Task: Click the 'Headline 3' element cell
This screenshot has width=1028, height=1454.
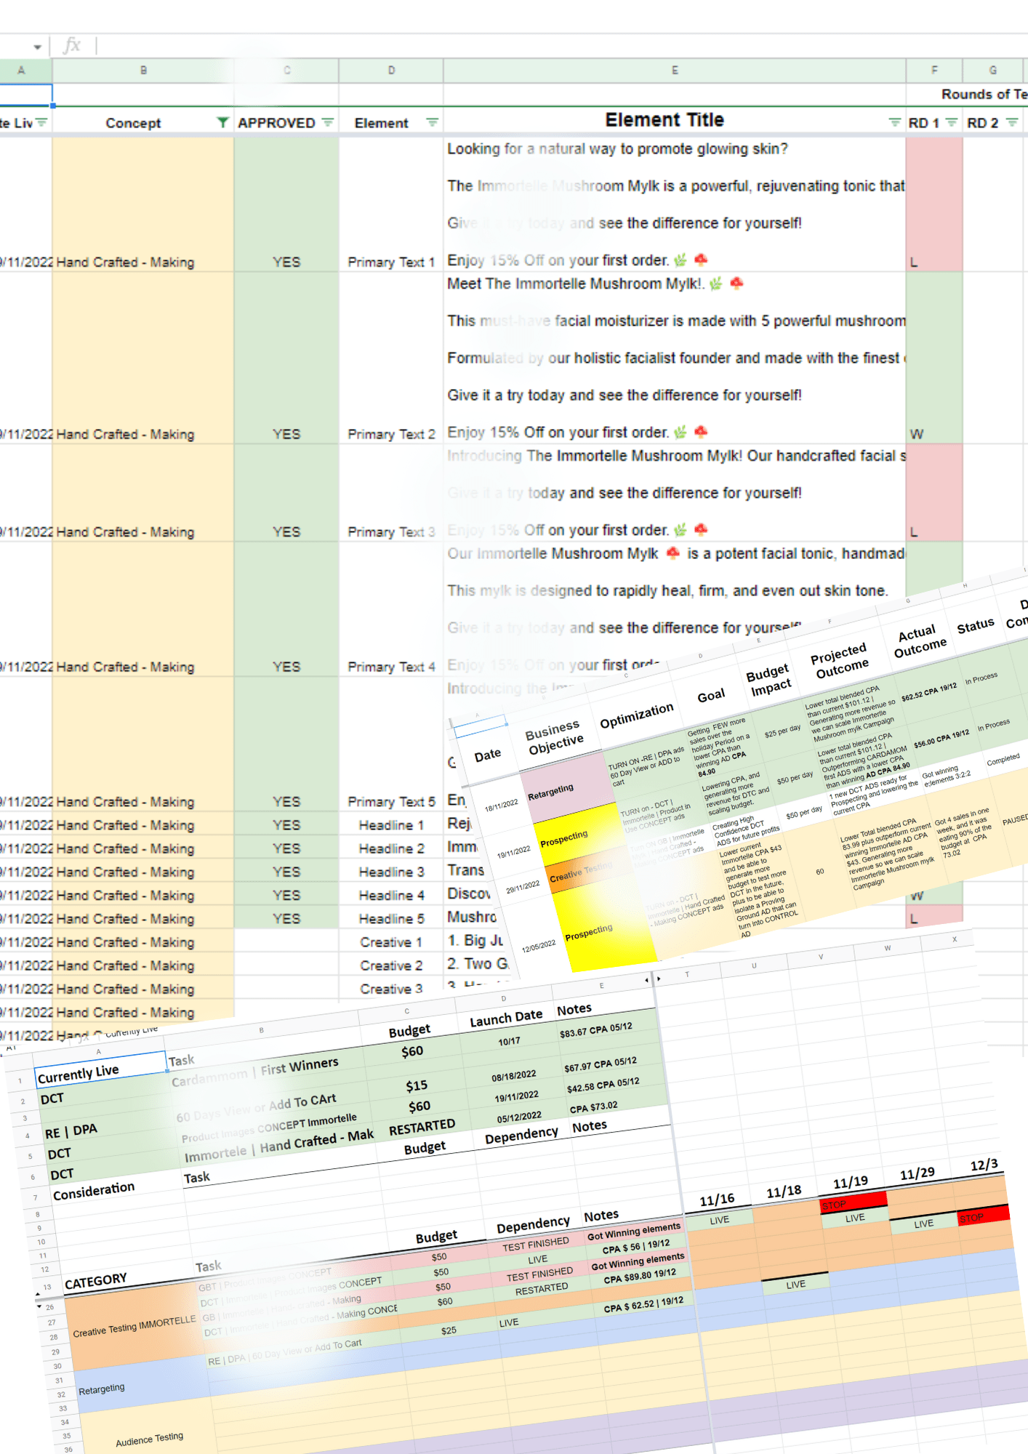Action: click(391, 872)
